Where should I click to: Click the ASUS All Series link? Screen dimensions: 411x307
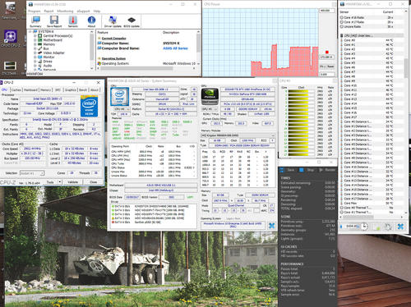coord(175,48)
